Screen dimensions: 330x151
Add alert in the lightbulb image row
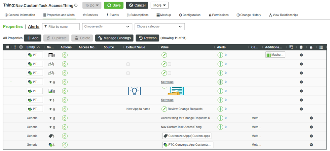[220, 91]
